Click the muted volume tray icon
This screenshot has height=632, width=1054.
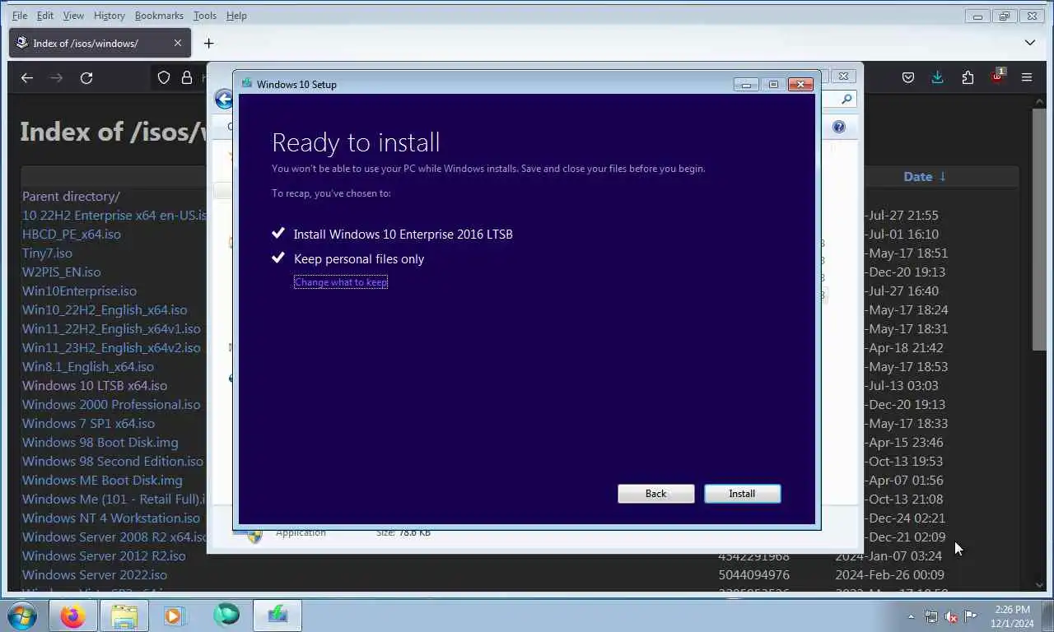[951, 616]
